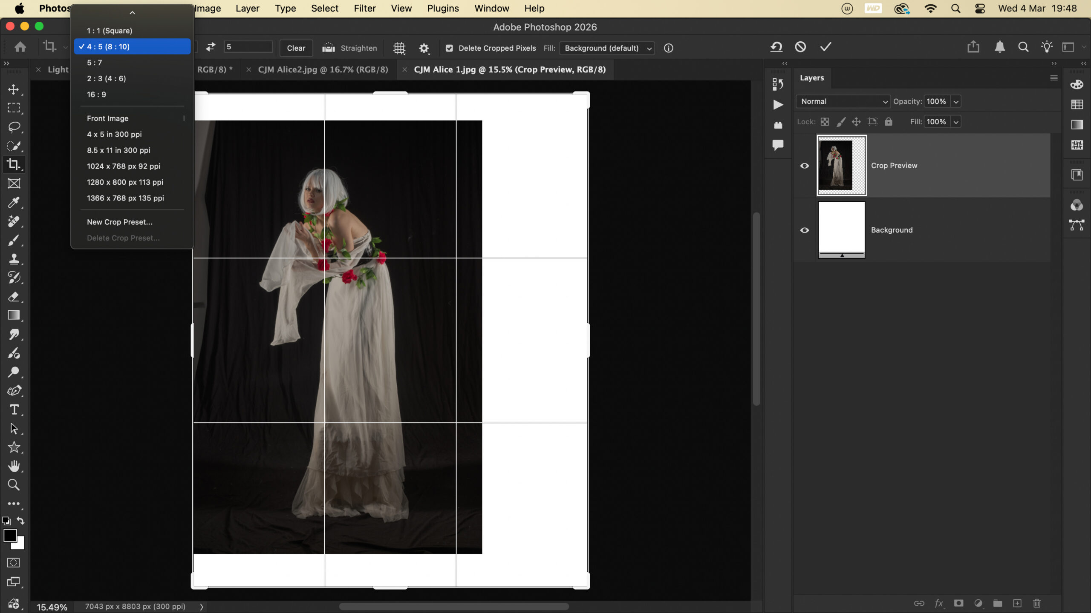Expand the layer Opacity slider dropdown

point(956,102)
